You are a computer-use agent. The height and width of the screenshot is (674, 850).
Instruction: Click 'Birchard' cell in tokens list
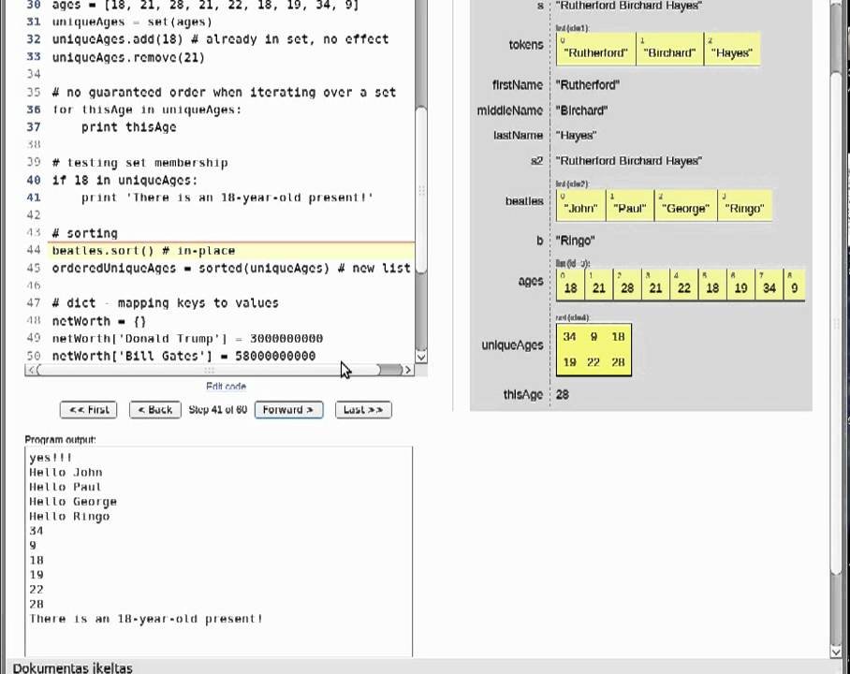[x=669, y=50]
